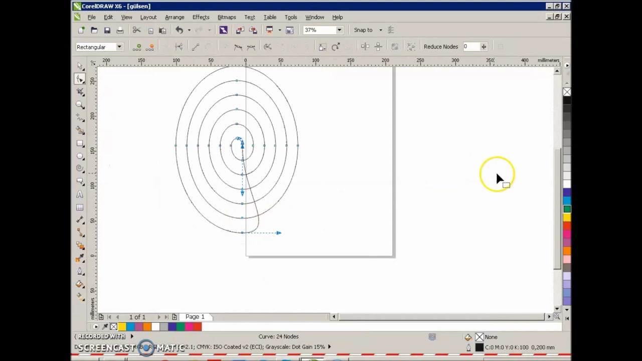Select the Zoom tool in toolbox
The width and height of the screenshot is (642, 361).
point(80,105)
